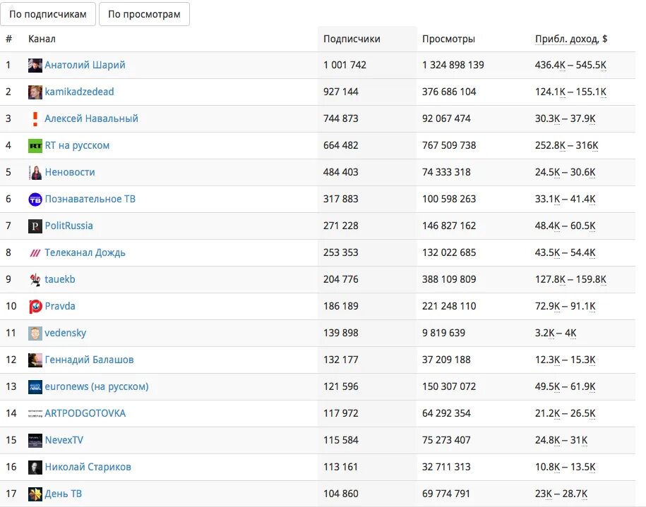Select subscriber count 317 883
The width and height of the screenshot is (646, 507).
(340, 199)
